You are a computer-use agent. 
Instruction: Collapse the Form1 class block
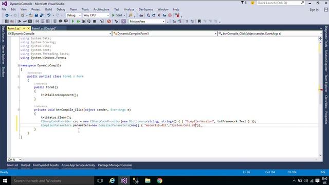(19, 77)
